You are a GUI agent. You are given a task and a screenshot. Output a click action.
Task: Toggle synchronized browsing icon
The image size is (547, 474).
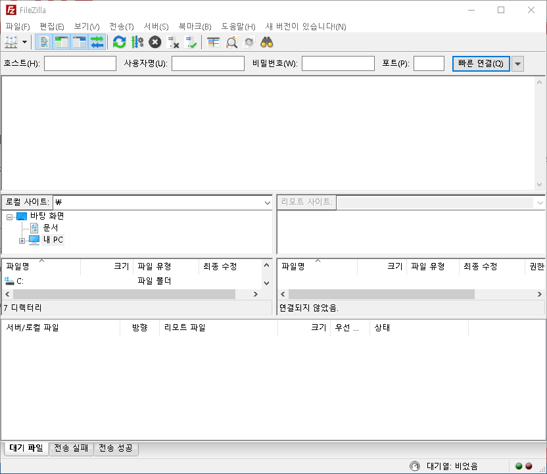pyautogui.click(x=249, y=42)
